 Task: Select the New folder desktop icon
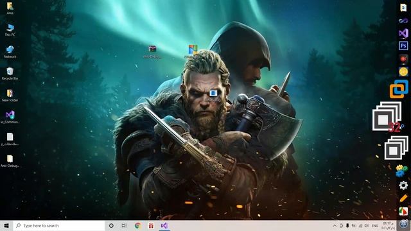(x=10, y=96)
